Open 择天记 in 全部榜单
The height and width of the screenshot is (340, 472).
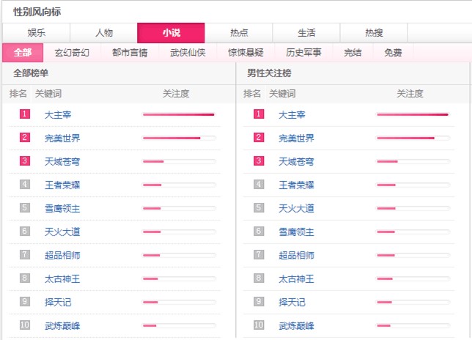[x=58, y=302]
